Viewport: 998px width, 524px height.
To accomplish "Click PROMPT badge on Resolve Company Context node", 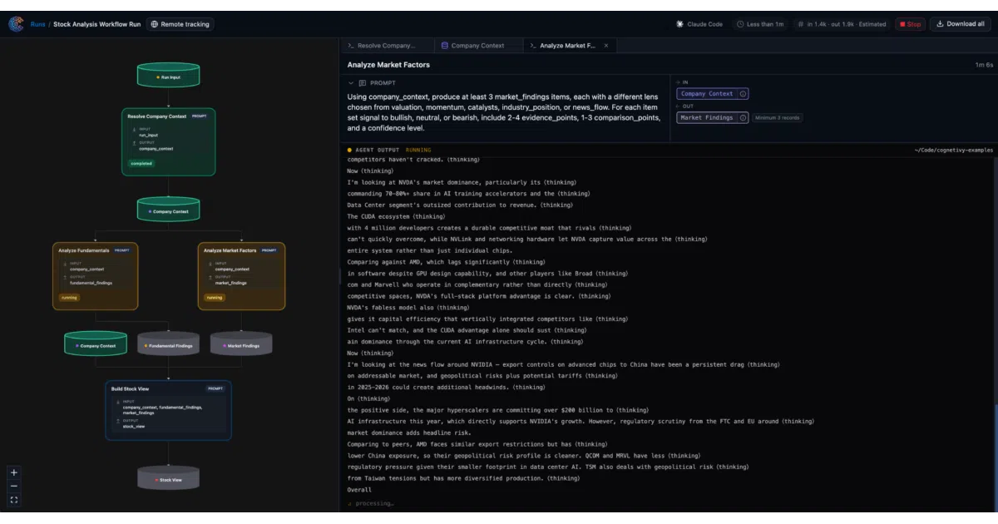I will [200, 116].
